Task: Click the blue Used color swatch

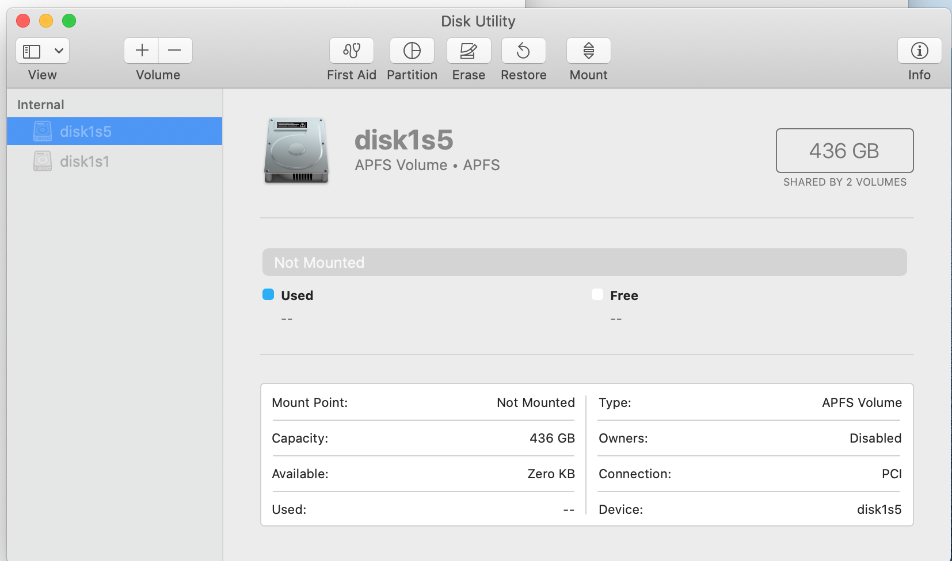Action: pyautogui.click(x=268, y=295)
